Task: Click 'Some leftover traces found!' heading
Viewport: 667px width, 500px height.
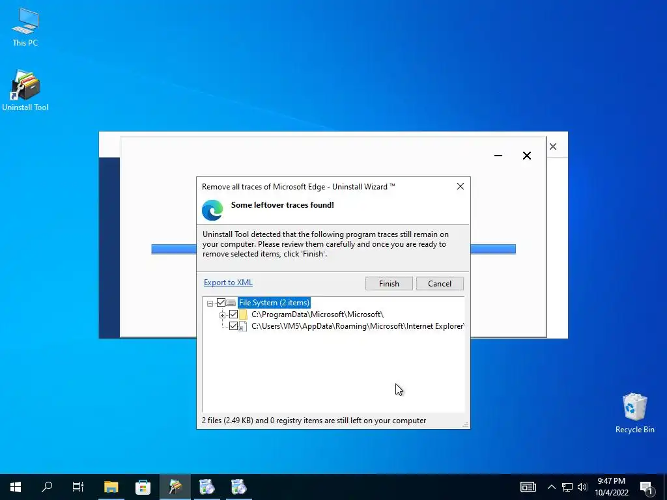Action: 283,205
